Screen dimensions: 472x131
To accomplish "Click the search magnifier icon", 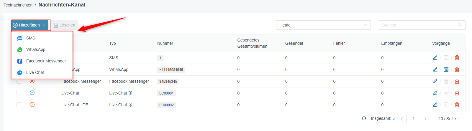I will pos(460,25).
